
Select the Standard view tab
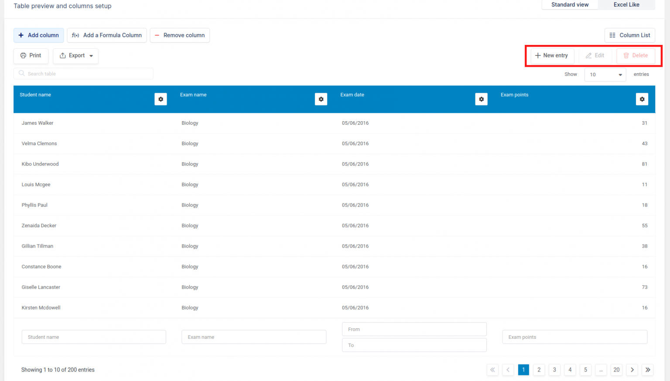[570, 5]
